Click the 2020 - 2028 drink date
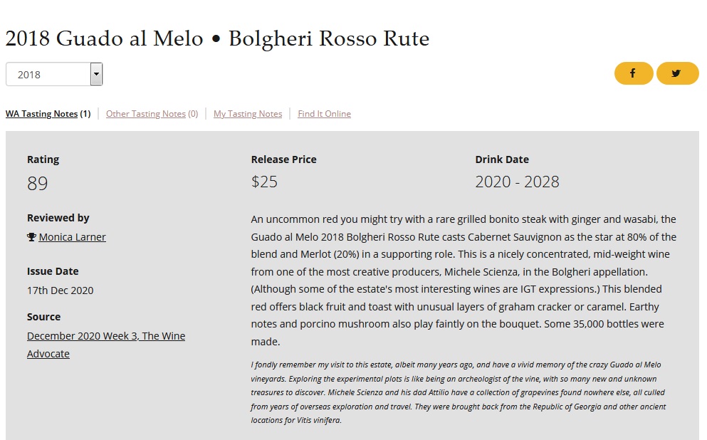This screenshot has height=440, width=707. coord(517,182)
